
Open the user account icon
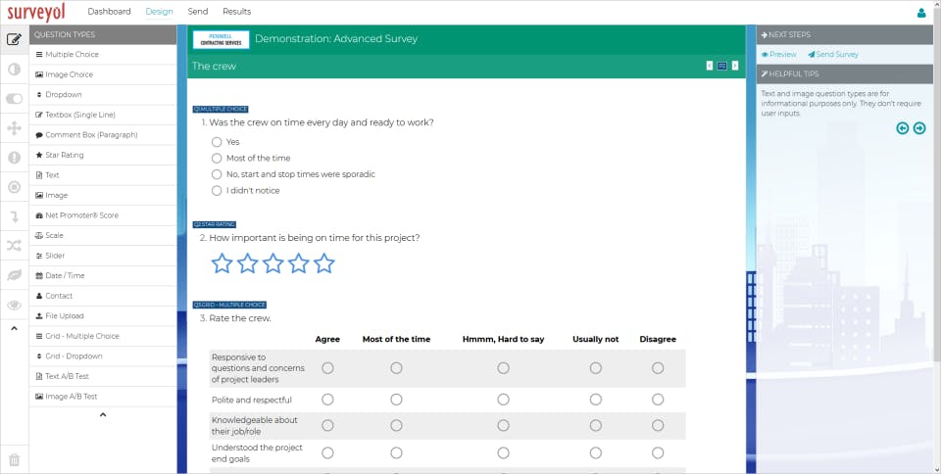click(921, 12)
